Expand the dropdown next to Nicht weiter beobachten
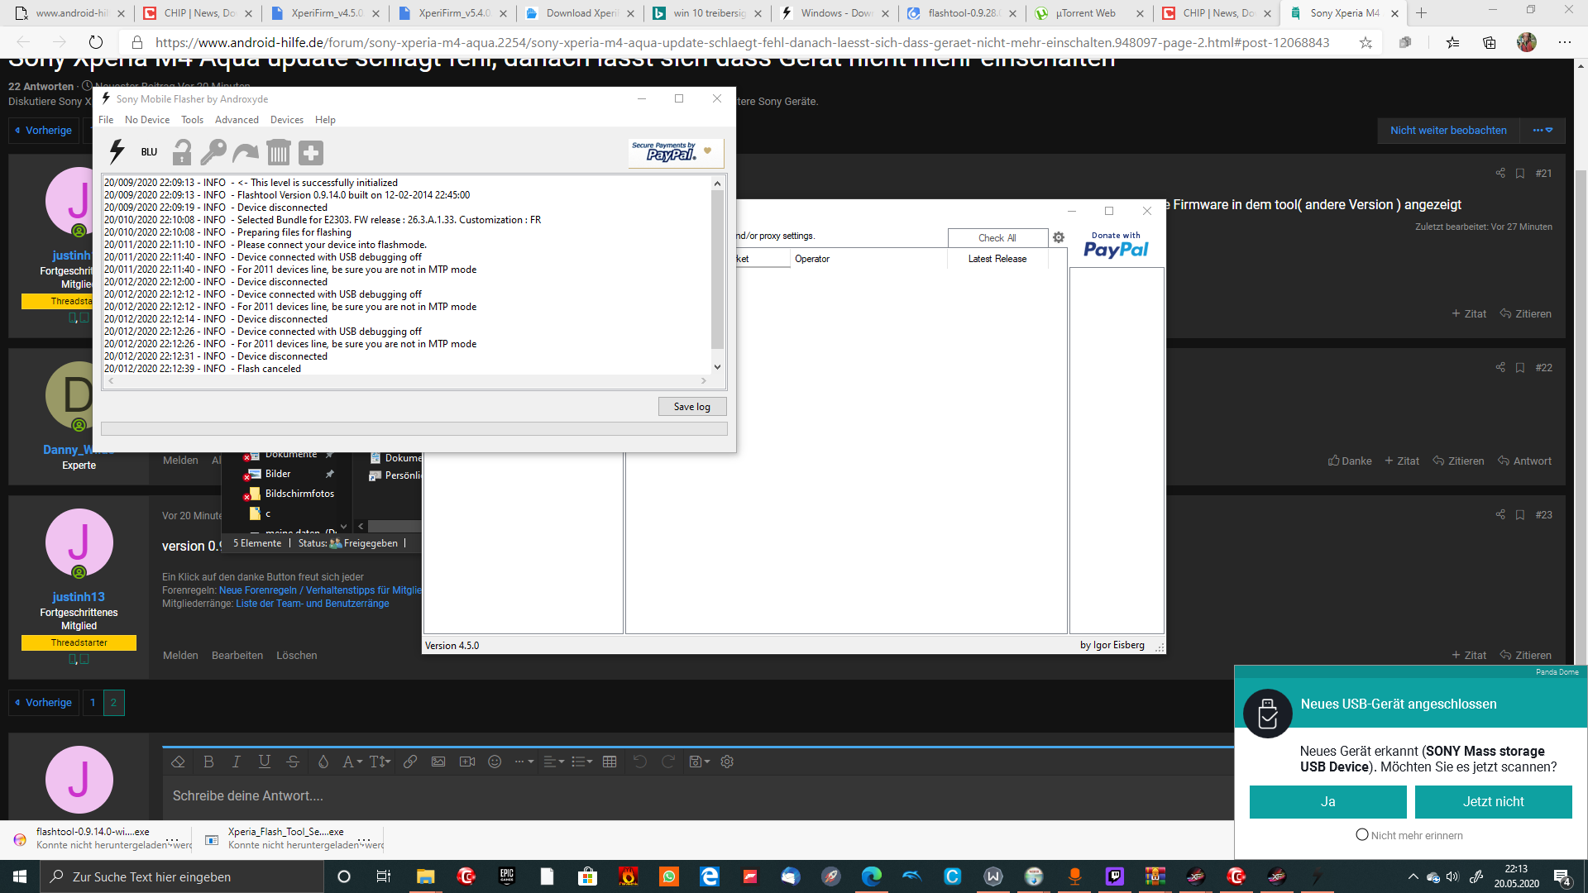1588x893 pixels. click(1543, 131)
